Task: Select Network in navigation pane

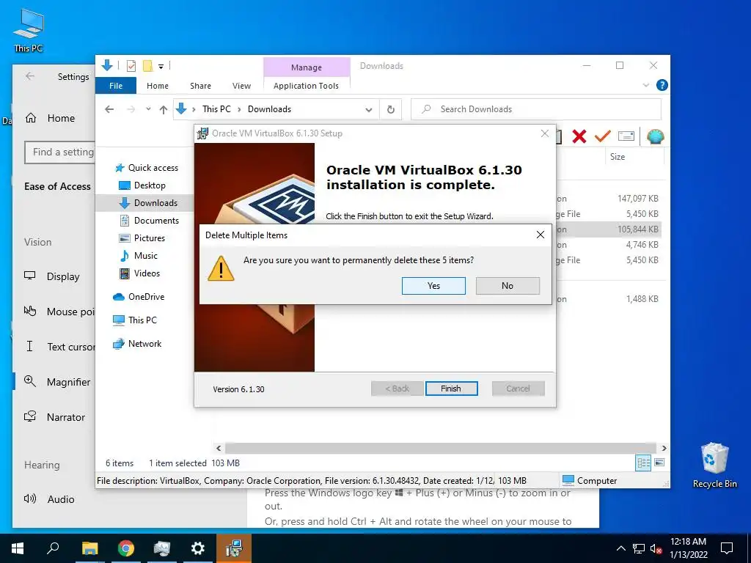Action: (x=137, y=344)
